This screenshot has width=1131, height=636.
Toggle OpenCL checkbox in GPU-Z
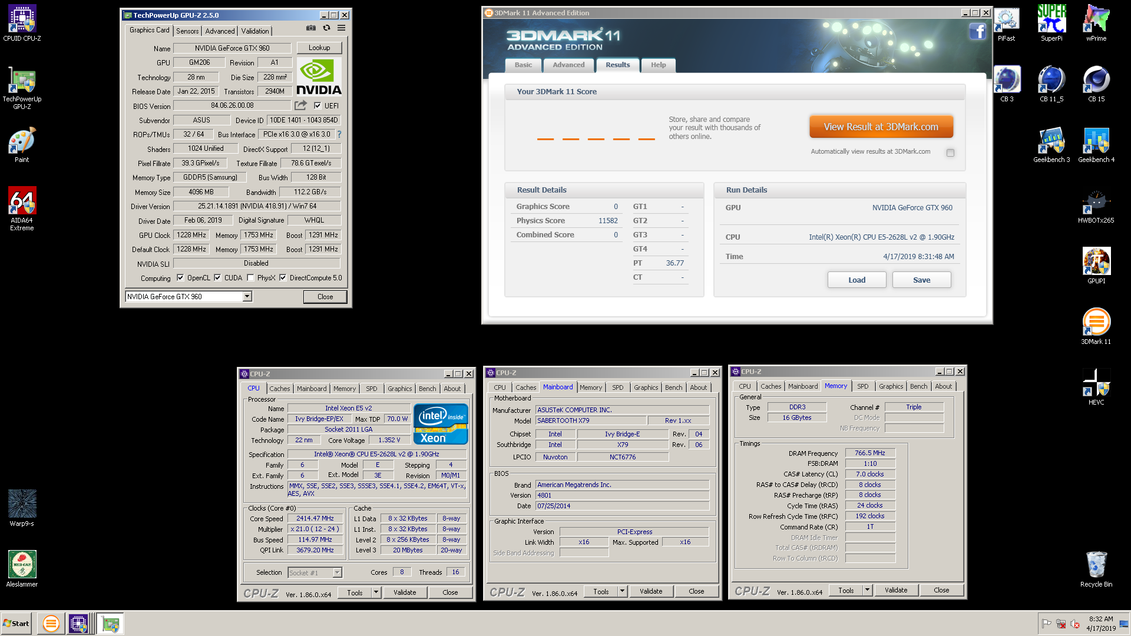pyautogui.click(x=180, y=278)
